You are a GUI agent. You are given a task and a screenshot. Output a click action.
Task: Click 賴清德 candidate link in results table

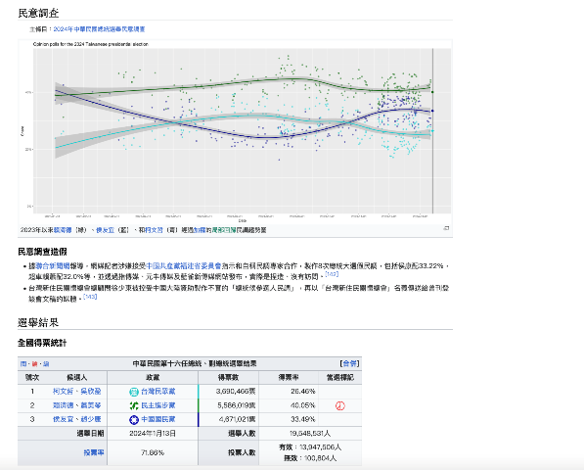tap(63, 405)
